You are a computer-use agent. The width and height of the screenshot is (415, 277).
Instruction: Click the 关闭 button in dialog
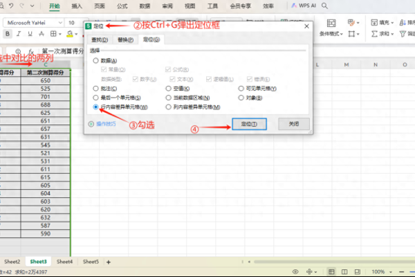pyautogui.click(x=293, y=124)
